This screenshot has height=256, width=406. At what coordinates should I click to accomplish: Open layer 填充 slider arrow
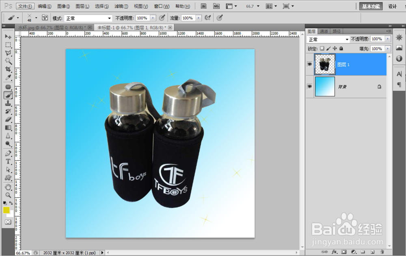[x=388, y=49]
